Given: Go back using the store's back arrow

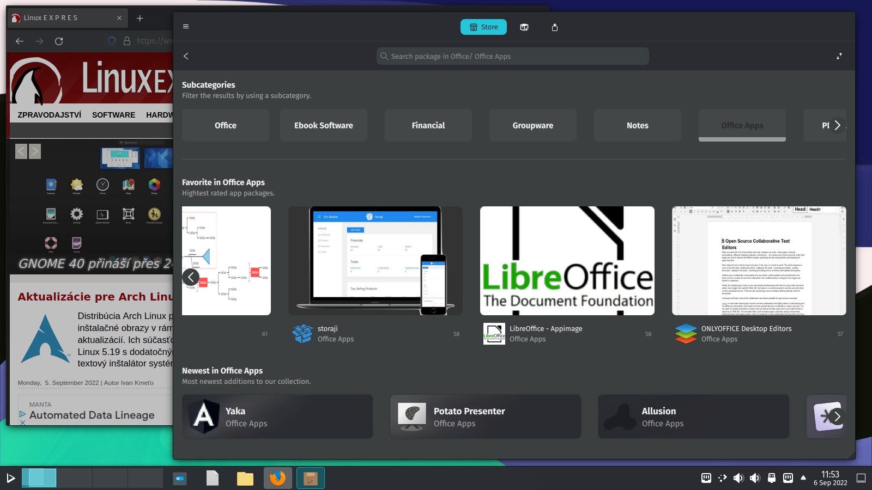Looking at the screenshot, I should point(186,56).
